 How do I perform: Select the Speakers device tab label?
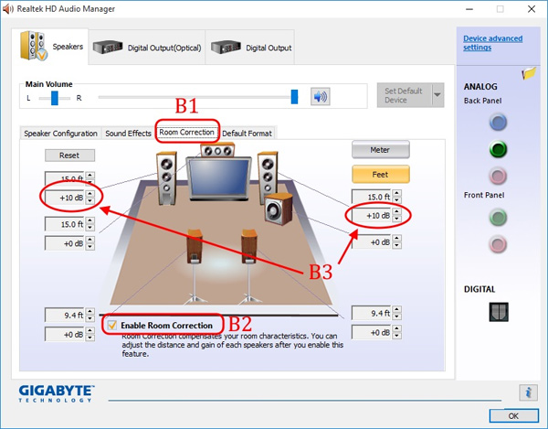[x=68, y=47]
